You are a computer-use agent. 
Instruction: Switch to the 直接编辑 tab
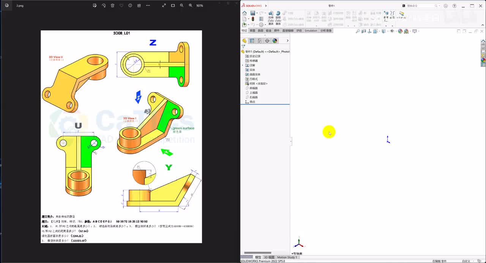[x=288, y=31]
